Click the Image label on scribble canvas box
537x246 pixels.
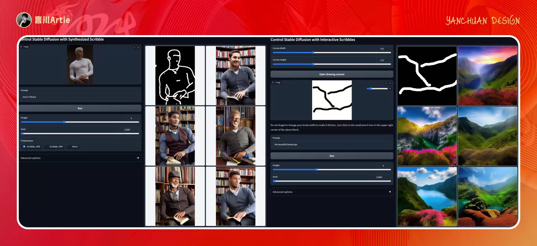(277, 82)
